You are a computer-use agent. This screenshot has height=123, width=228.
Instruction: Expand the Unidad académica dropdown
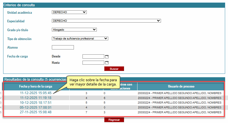(x=69, y=12)
